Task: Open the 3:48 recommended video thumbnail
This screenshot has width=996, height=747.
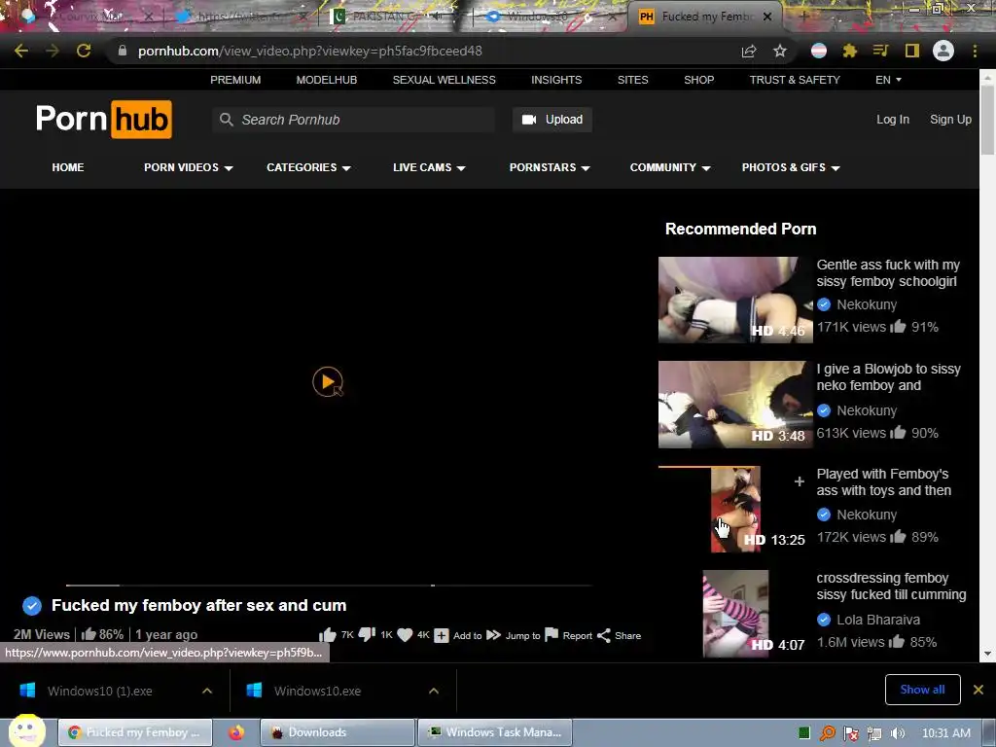Action: (735, 405)
